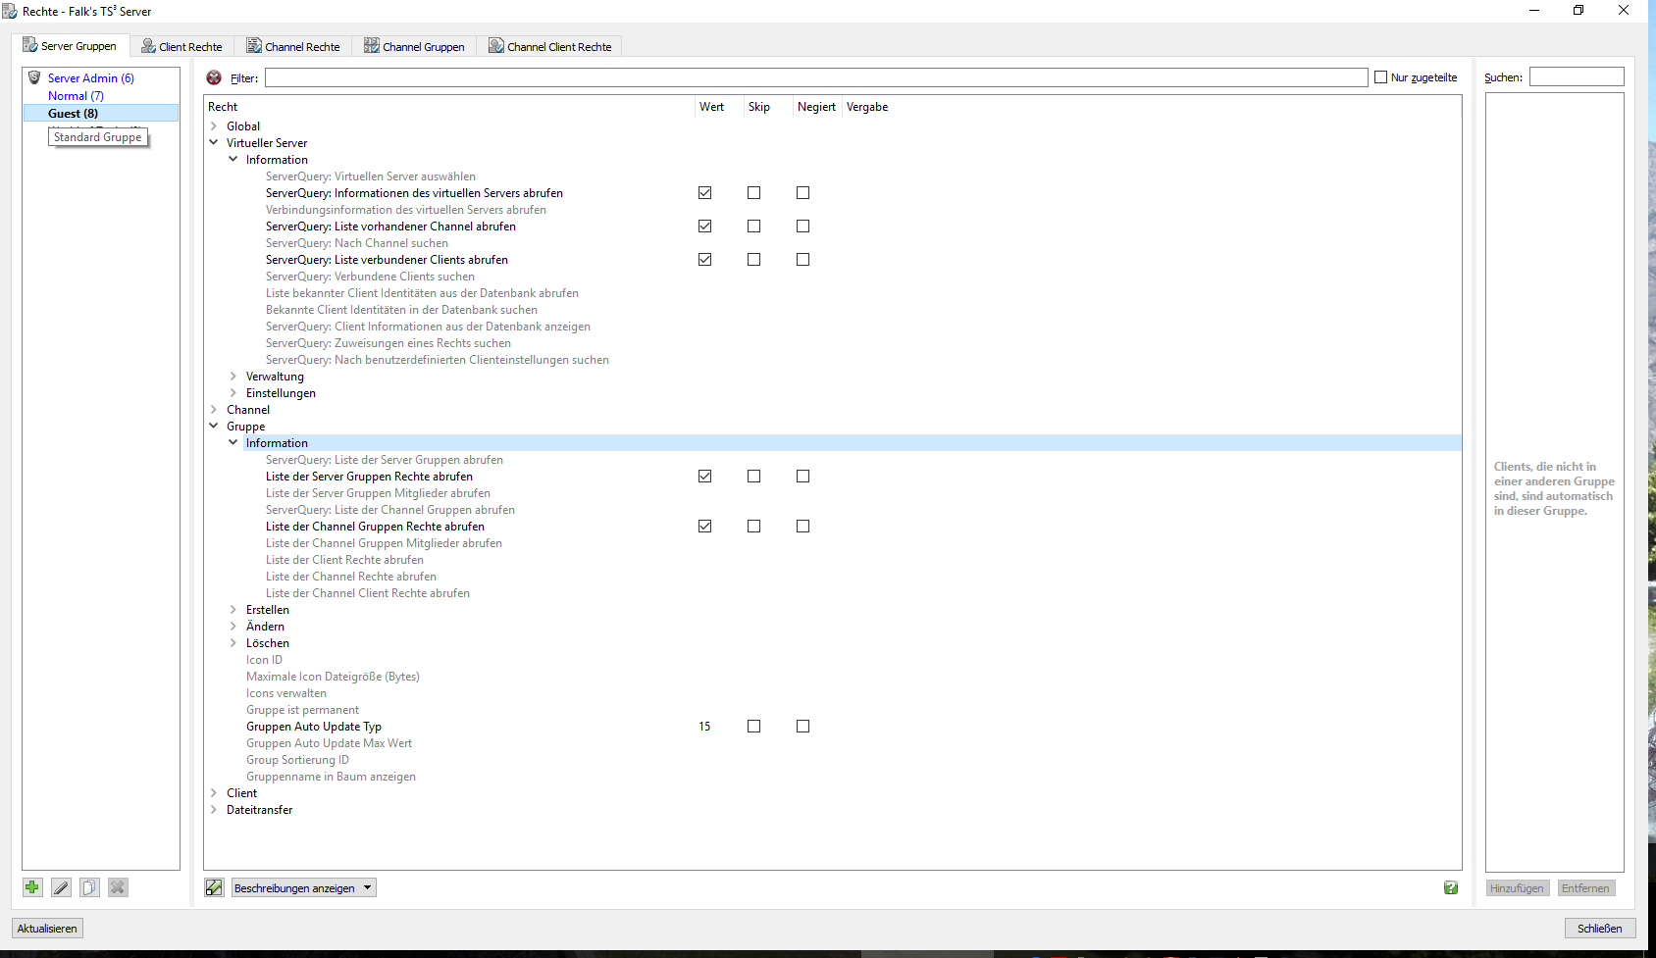This screenshot has width=1656, height=958.
Task: Click the red clear filter icon
Action: [214, 77]
